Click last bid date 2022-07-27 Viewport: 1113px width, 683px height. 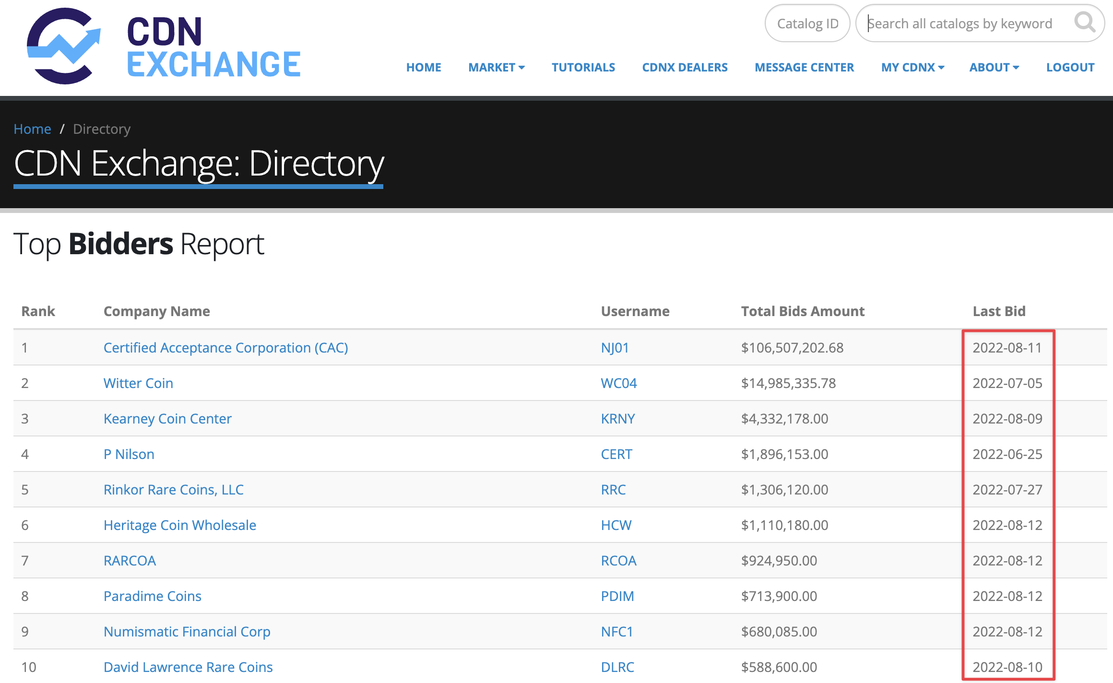click(1007, 490)
